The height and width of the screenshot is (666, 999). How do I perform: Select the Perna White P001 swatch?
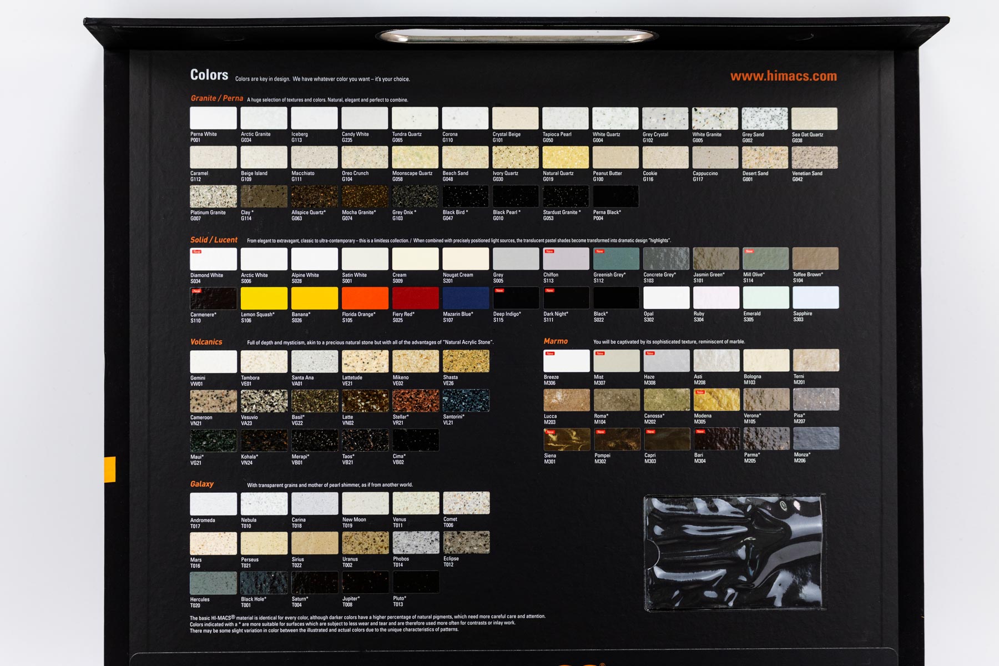click(x=213, y=118)
